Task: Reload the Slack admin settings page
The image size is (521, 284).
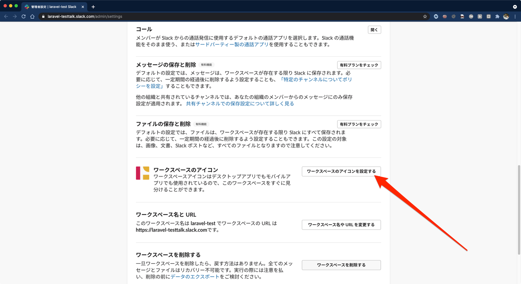Action: click(23, 16)
